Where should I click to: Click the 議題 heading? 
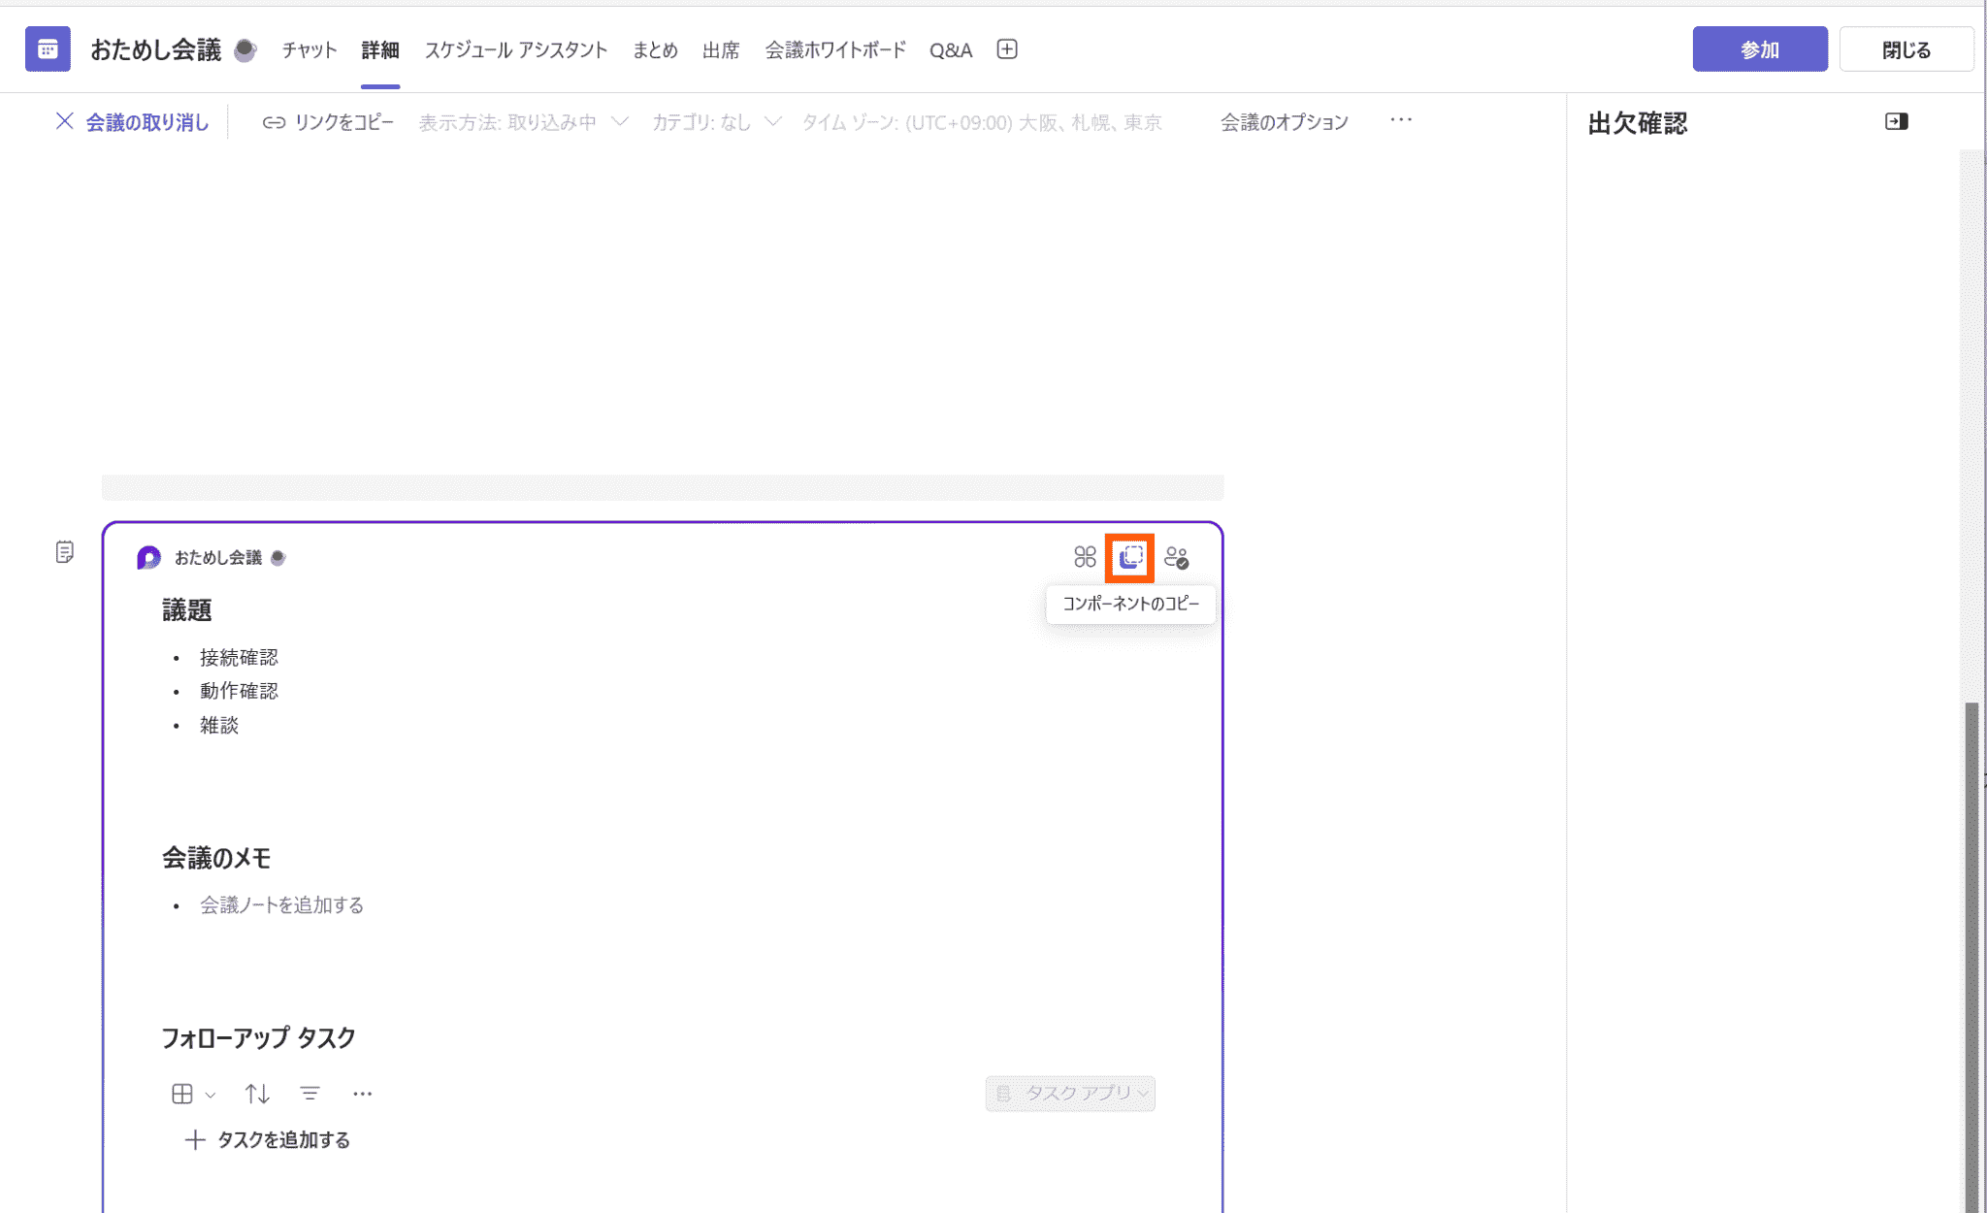pos(187,610)
